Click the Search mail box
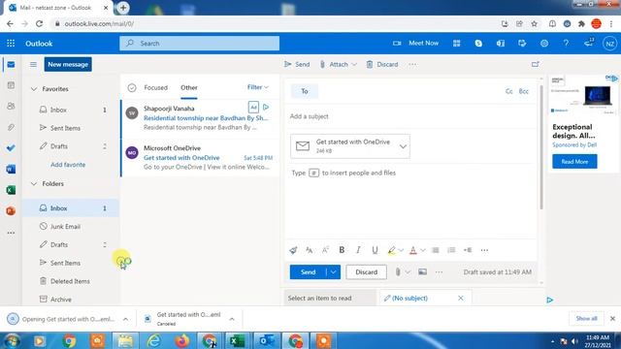The width and height of the screenshot is (621, 349). (x=200, y=43)
